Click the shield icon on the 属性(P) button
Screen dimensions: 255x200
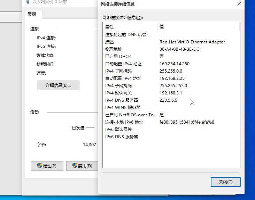pyautogui.click(x=40, y=166)
